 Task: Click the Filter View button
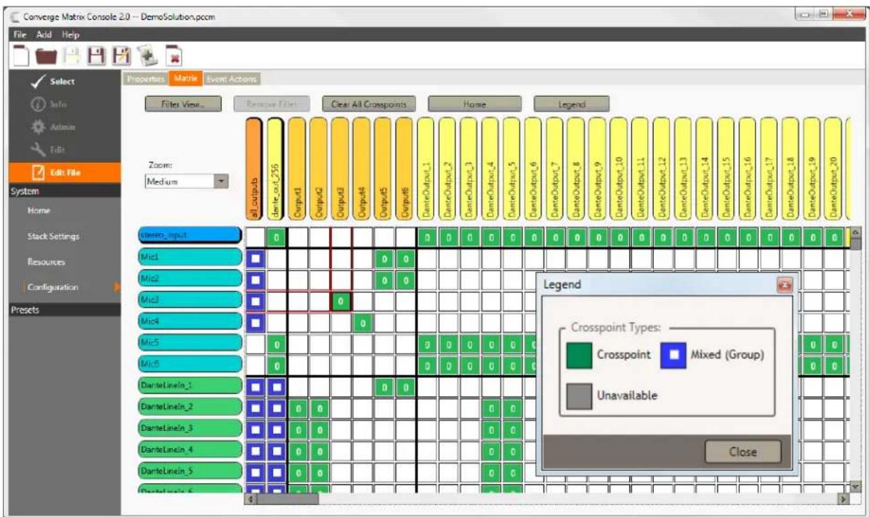(184, 105)
